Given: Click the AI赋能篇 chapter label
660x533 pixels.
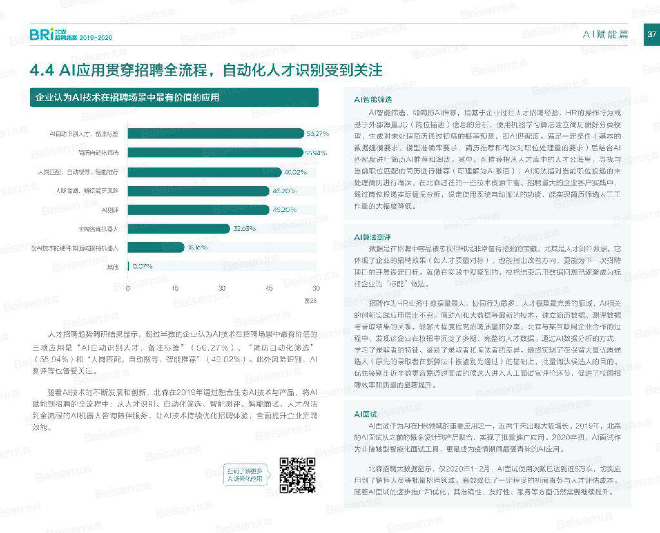Looking at the screenshot, I should tap(605, 34).
